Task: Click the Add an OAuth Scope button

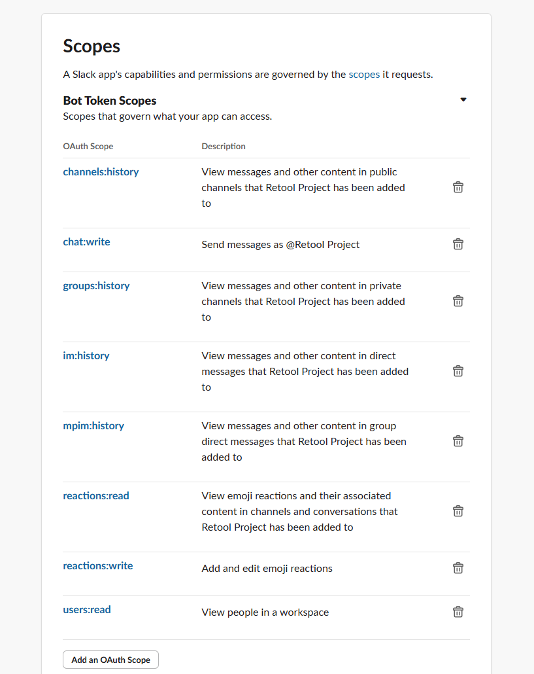Action: pyautogui.click(x=110, y=660)
